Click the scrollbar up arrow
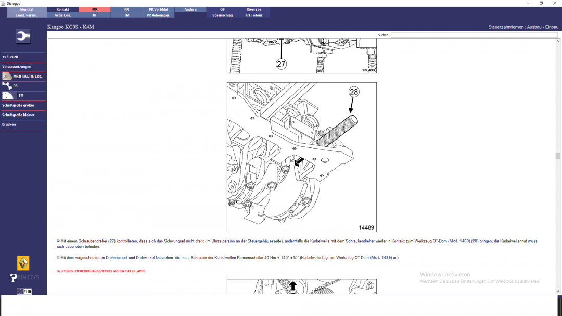Screen dimensions: 562x316 click(558, 41)
